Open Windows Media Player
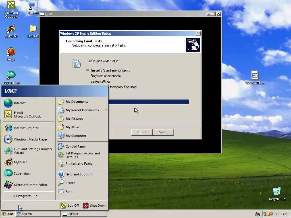This screenshot has width=291, height=218. coord(29,139)
